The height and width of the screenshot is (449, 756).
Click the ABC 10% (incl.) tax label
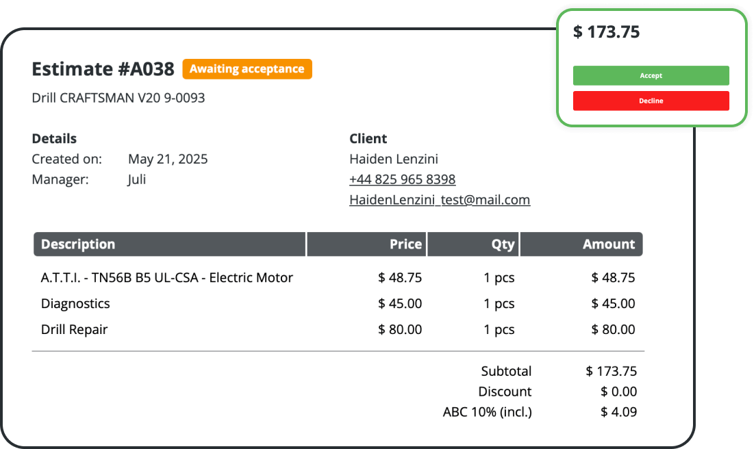[x=487, y=412]
